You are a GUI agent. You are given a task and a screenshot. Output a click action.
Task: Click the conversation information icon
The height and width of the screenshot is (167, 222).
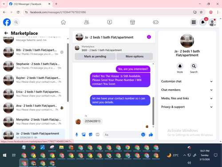[x=149, y=37]
